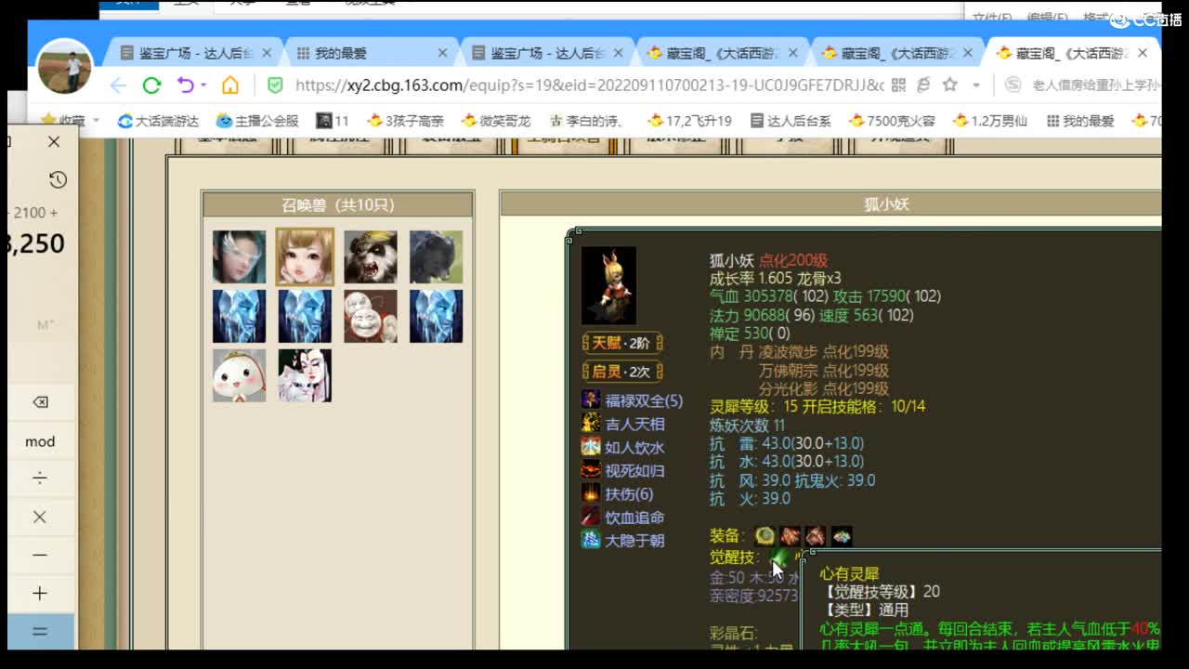
Task: Click the 视死如归 skill icon
Action: click(x=591, y=470)
